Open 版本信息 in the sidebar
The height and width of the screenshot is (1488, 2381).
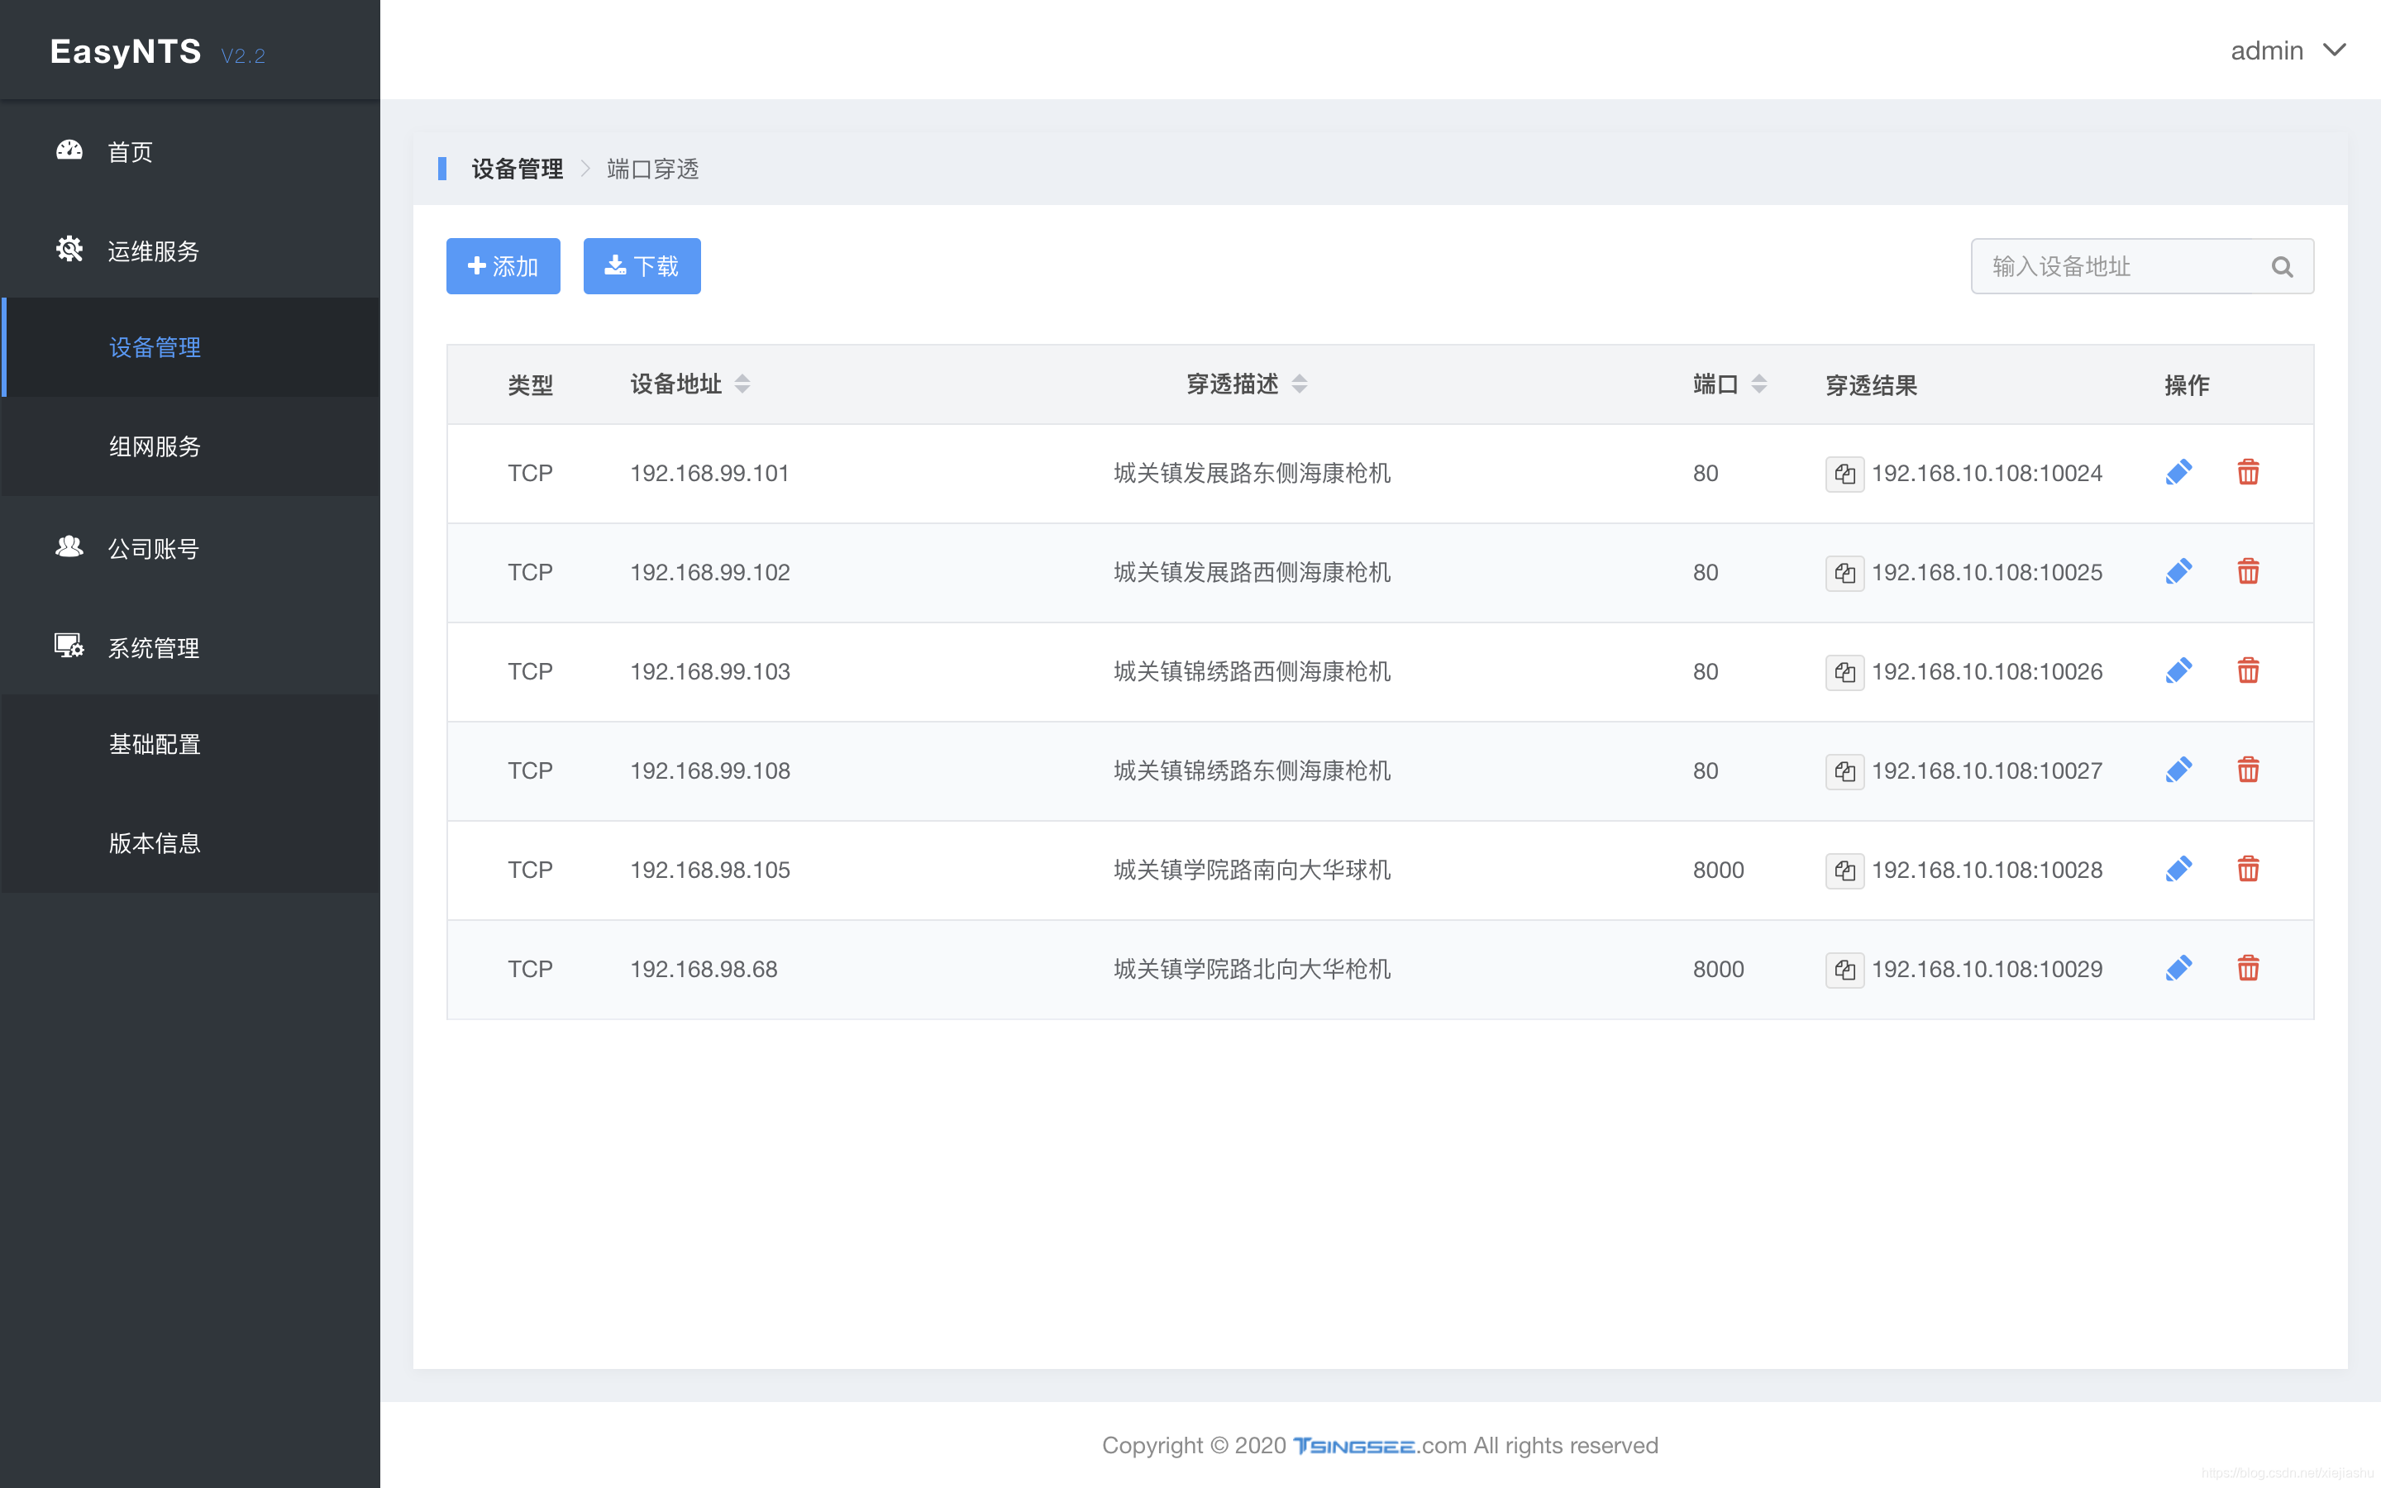coord(190,843)
